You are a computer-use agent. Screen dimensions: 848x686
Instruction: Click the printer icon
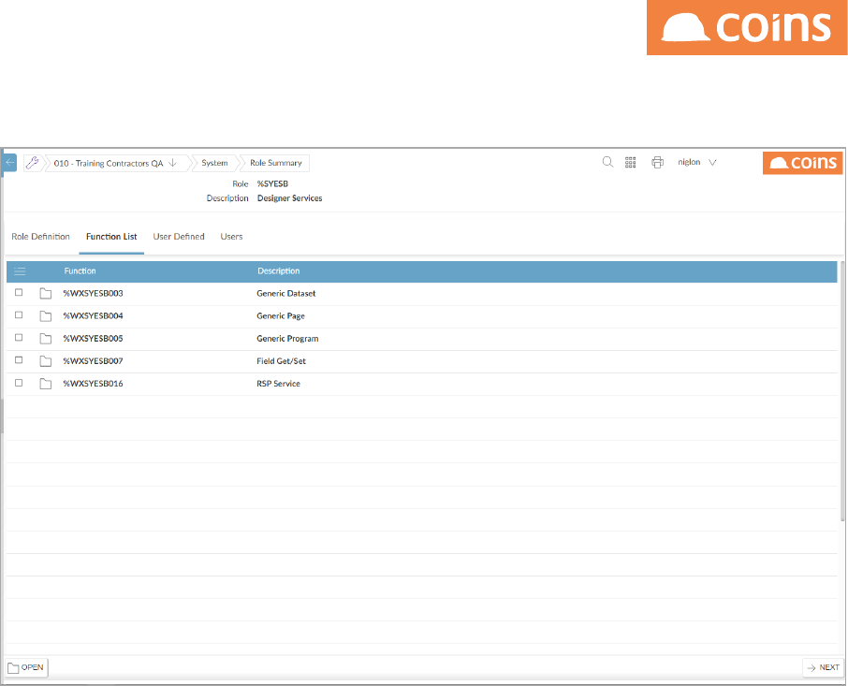(x=657, y=162)
